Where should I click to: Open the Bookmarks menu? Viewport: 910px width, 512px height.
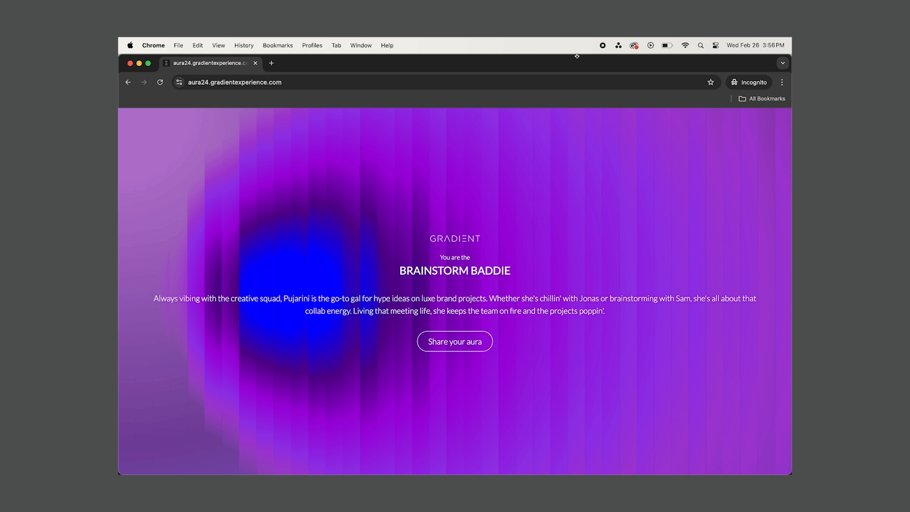[278, 45]
